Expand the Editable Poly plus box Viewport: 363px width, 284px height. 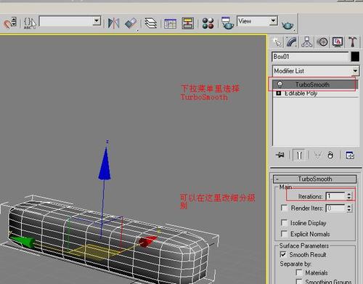(279, 93)
